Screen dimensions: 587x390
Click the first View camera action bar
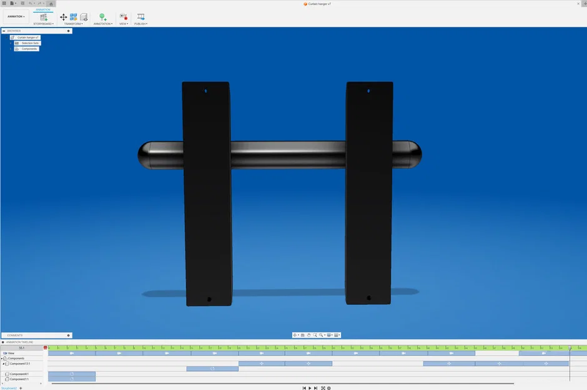tap(72, 353)
